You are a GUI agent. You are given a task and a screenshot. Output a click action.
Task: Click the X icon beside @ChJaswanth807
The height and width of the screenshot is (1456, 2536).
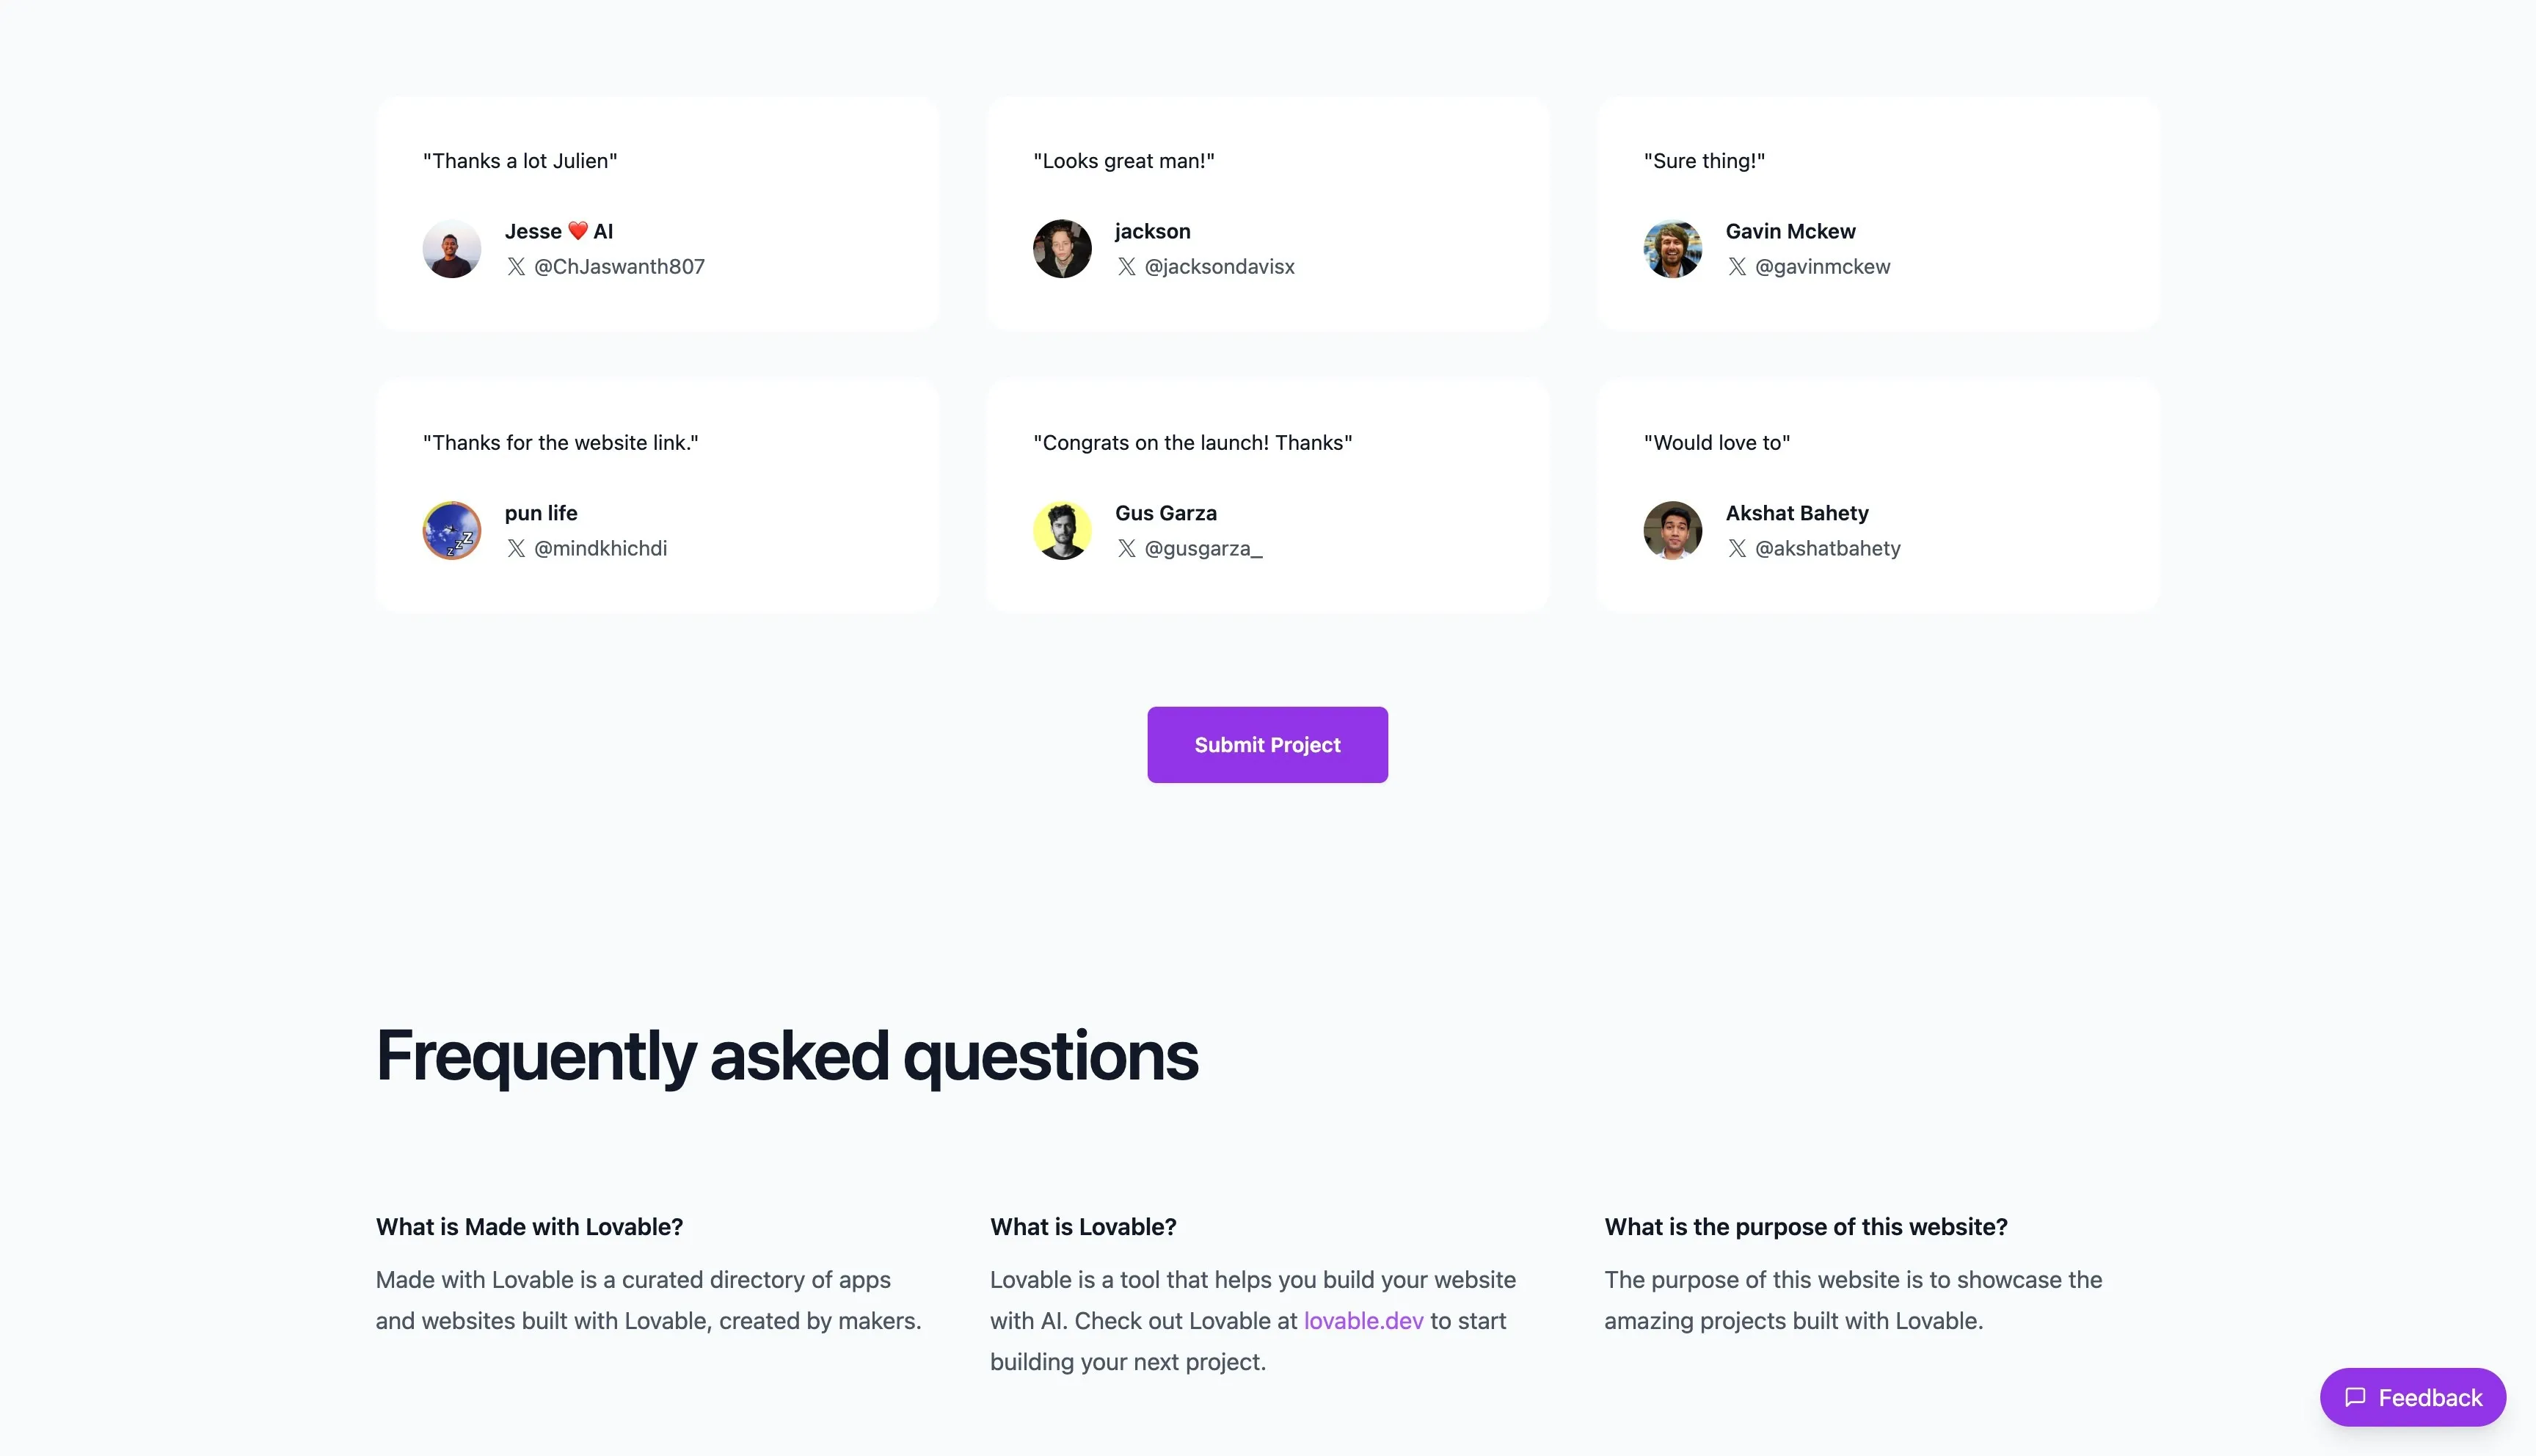pyautogui.click(x=516, y=267)
